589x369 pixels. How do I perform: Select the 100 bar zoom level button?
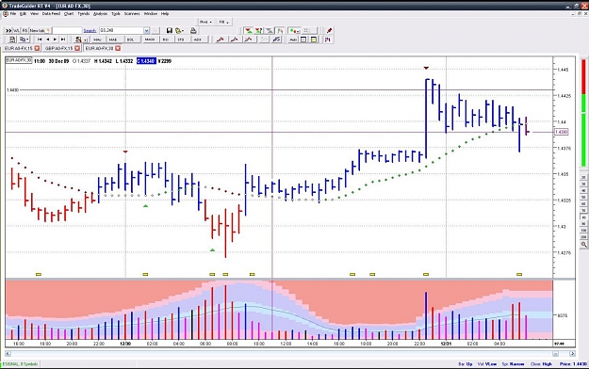click(583, 231)
